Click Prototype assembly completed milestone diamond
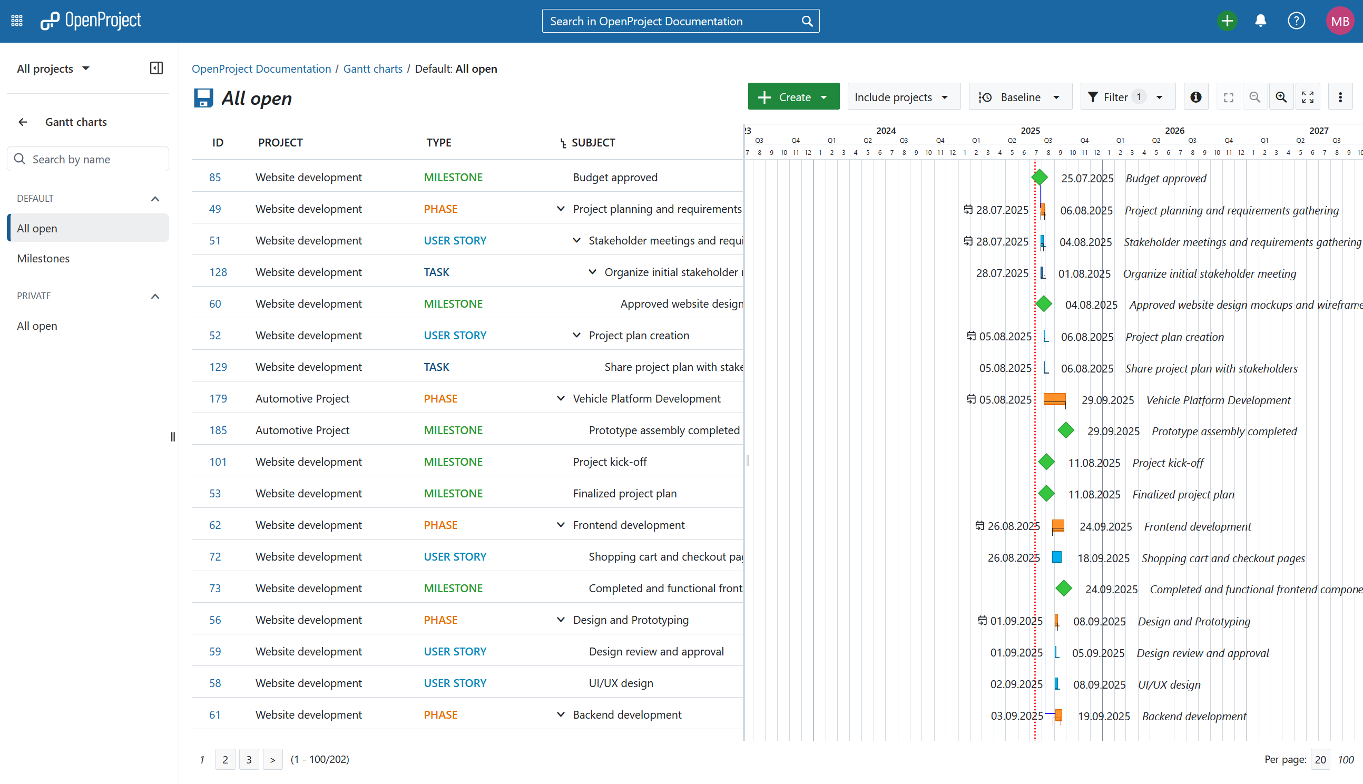 1065,430
